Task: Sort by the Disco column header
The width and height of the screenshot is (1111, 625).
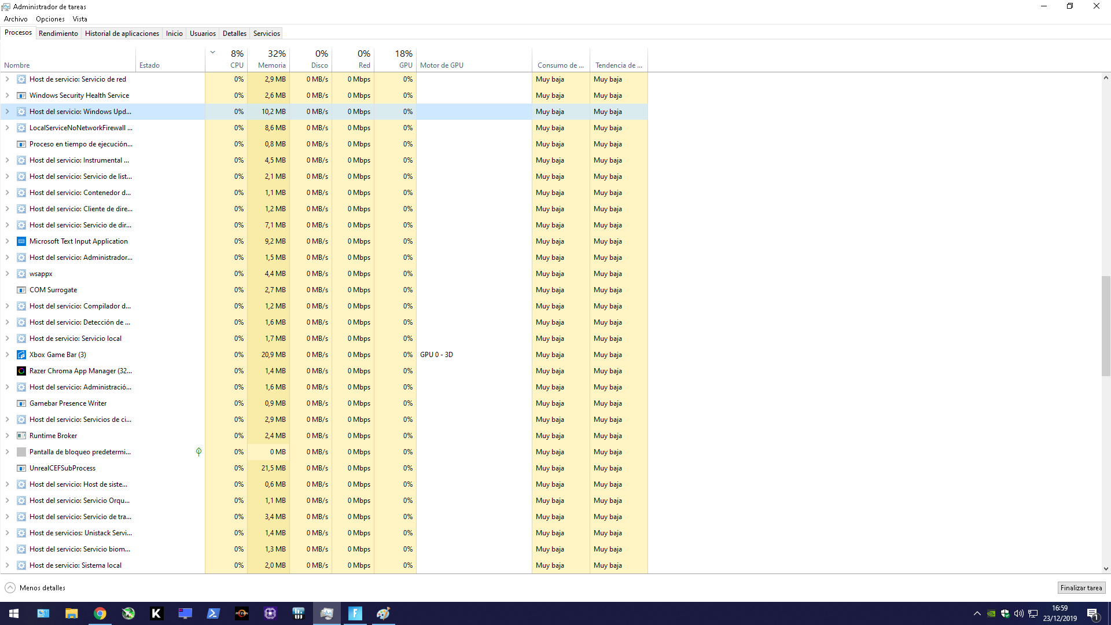Action: click(x=311, y=59)
